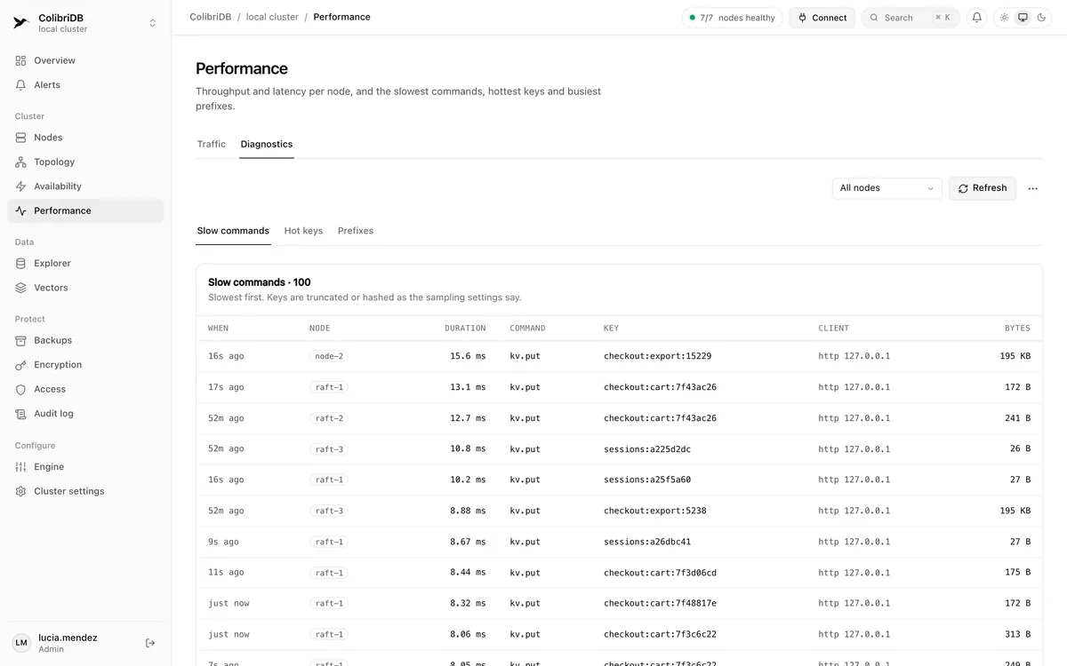1067x666 pixels.
Task: Open the Access shield icon
Action: click(20, 389)
